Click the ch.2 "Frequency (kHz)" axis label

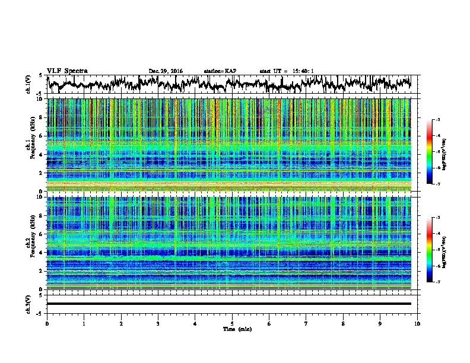tap(33, 236)
